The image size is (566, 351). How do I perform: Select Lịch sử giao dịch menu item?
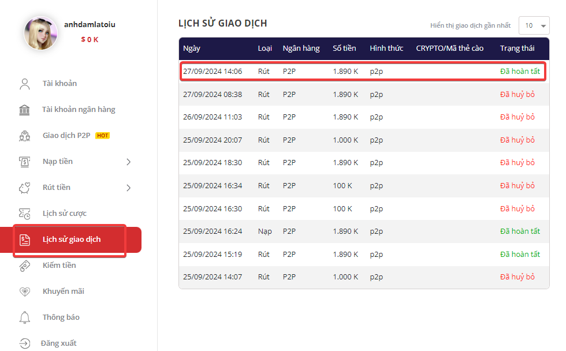pyautogui.click(x=72, y=240)
